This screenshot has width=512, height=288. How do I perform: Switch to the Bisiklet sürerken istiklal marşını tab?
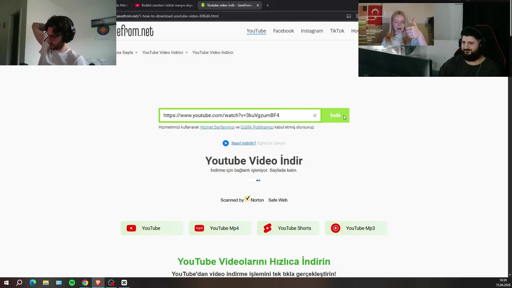click(164, 5)
